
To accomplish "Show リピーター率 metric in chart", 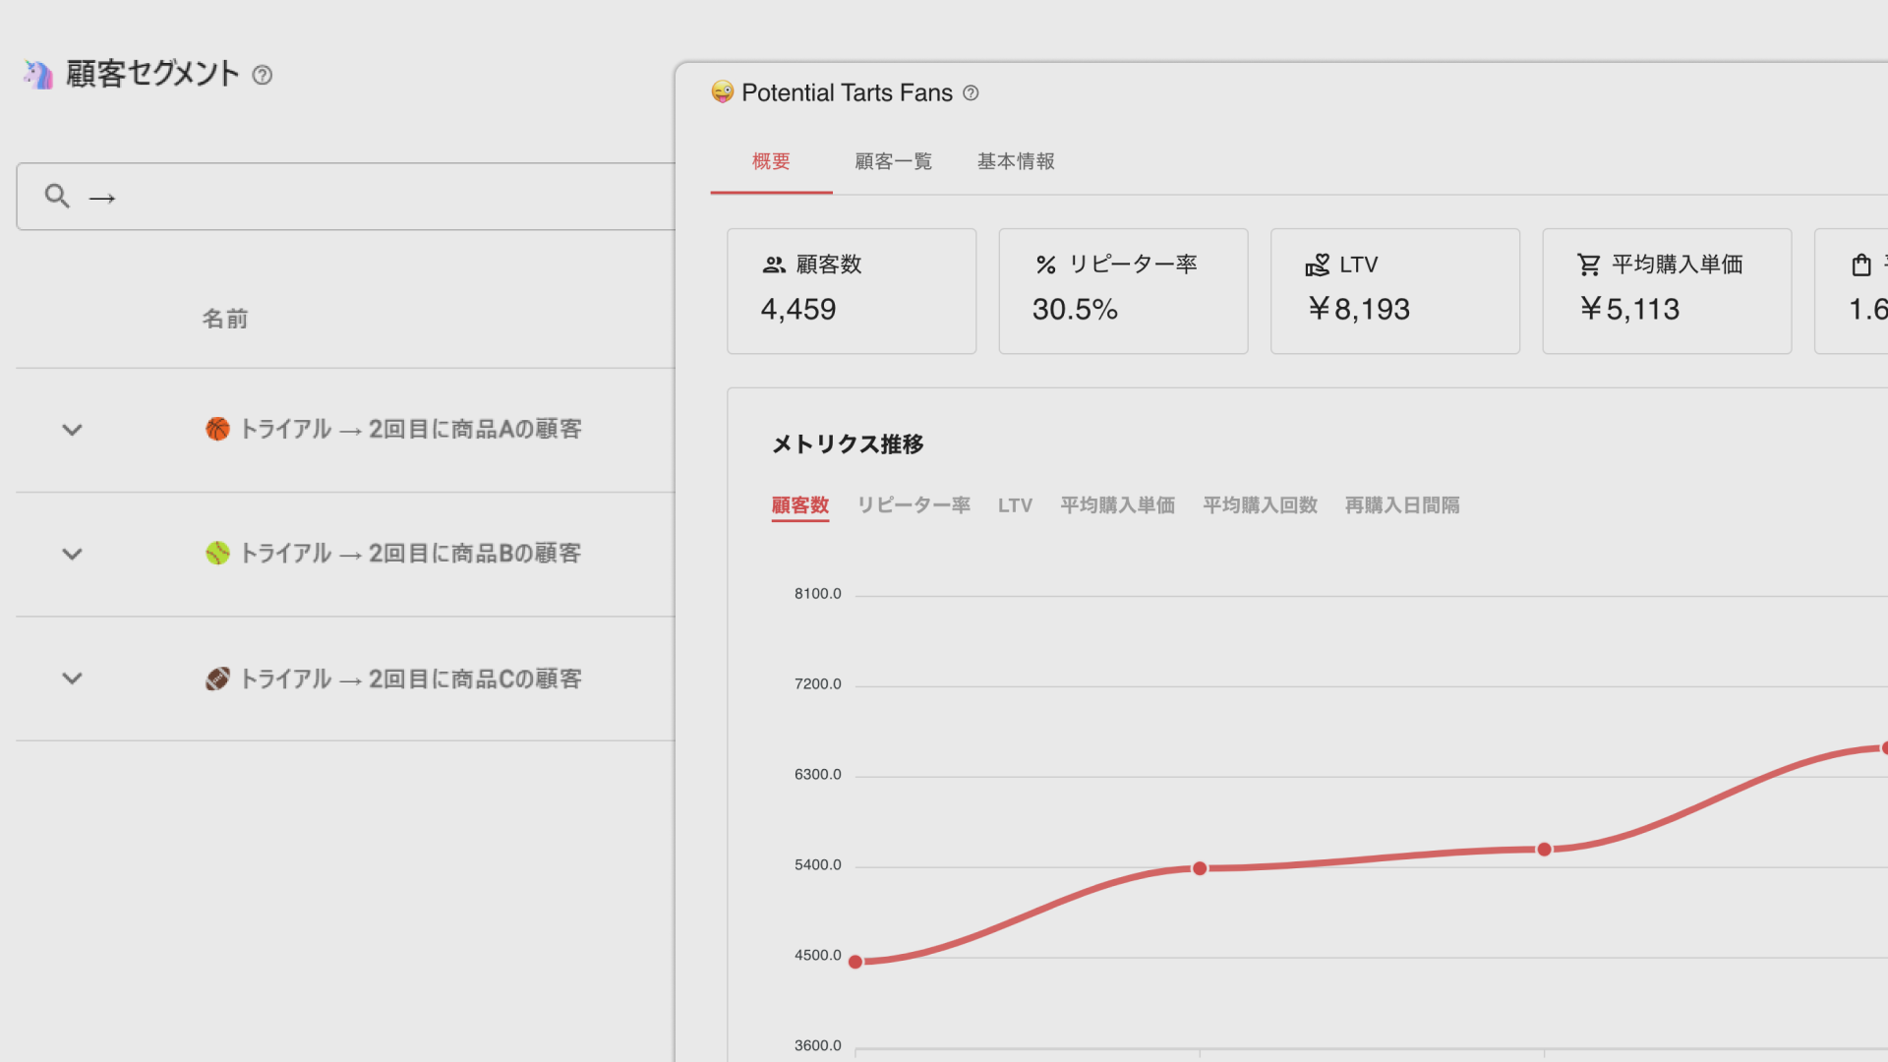I will pyautogui.click(x=914, y=505).
